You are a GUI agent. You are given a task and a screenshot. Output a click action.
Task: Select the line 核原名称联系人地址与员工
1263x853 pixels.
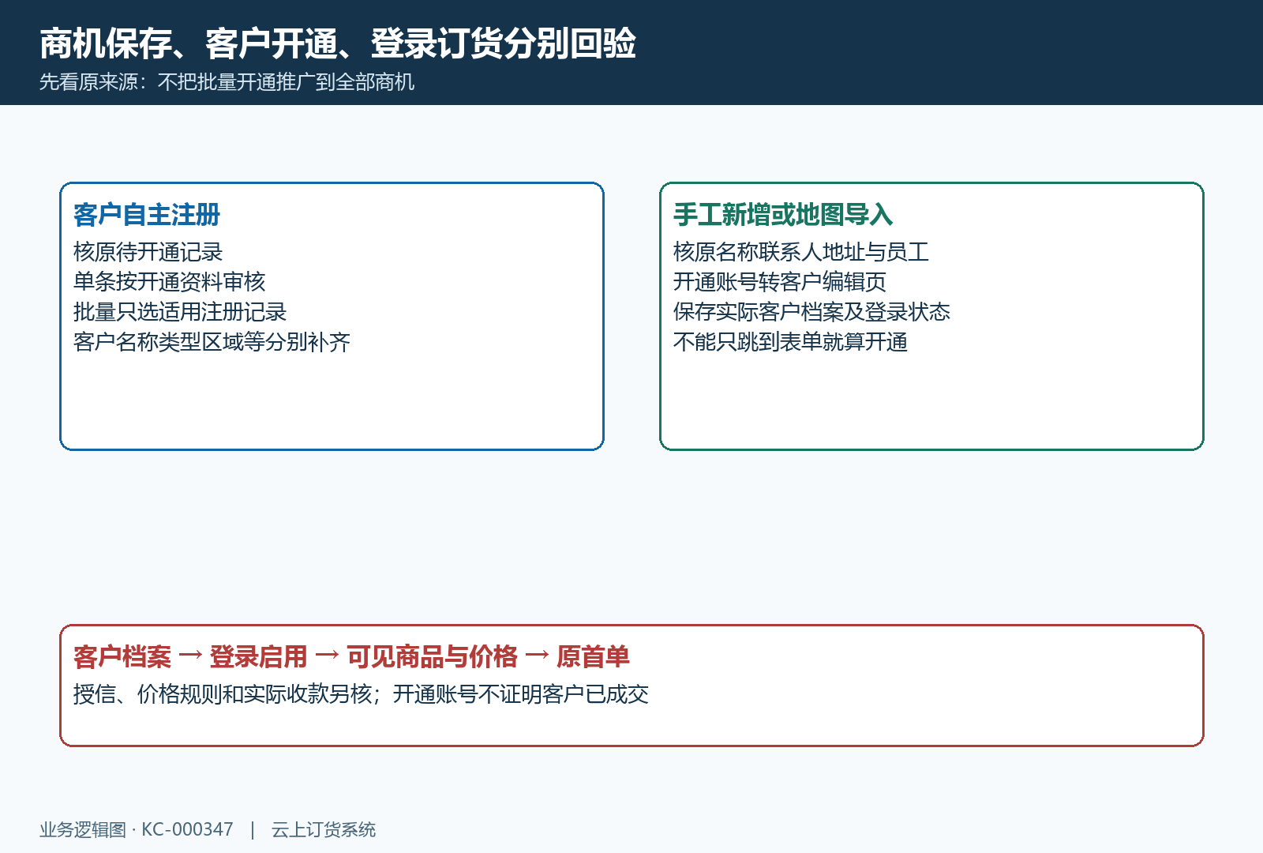801,252
